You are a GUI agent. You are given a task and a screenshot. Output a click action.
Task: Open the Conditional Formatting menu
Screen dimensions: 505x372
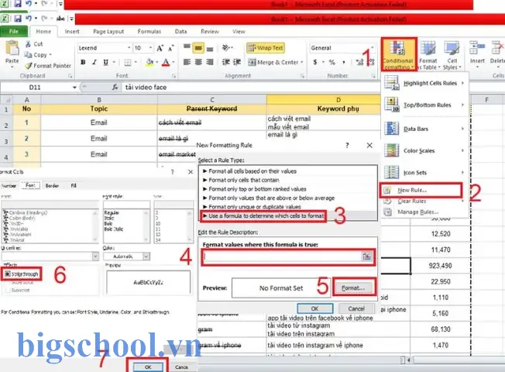(399, 54)
